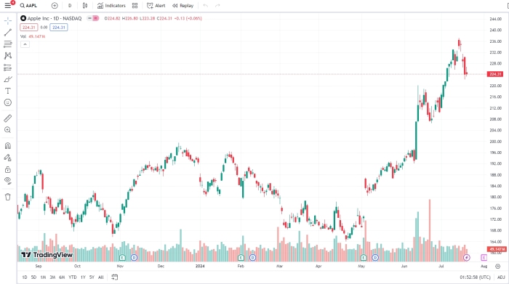509x284 pixels.
Task: Toggle magnet mode snapping
Action: (x=8, y=145)
